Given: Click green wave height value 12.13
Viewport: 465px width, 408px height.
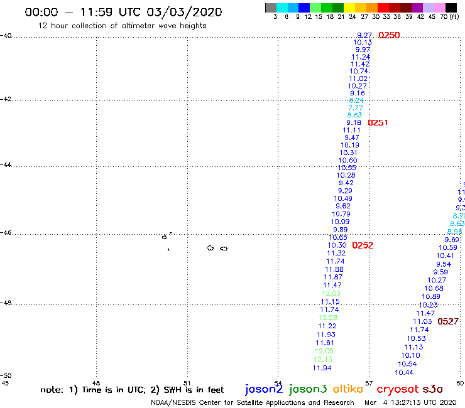Looking at the screenshot, I should [323, 360].
